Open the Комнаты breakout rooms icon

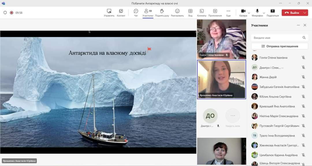[x=202, y=11]
